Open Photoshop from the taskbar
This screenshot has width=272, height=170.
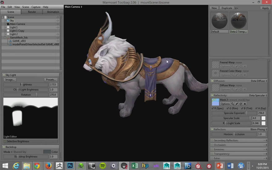click(x=70, y=166)
